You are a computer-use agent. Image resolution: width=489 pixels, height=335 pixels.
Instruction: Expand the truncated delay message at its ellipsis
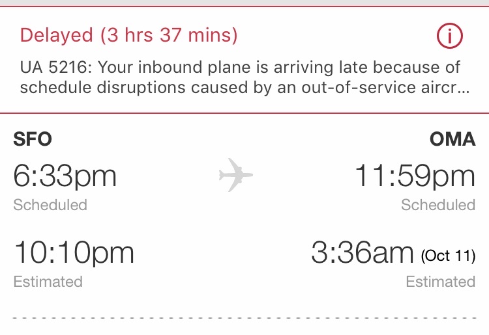click(x=464, y=88)
